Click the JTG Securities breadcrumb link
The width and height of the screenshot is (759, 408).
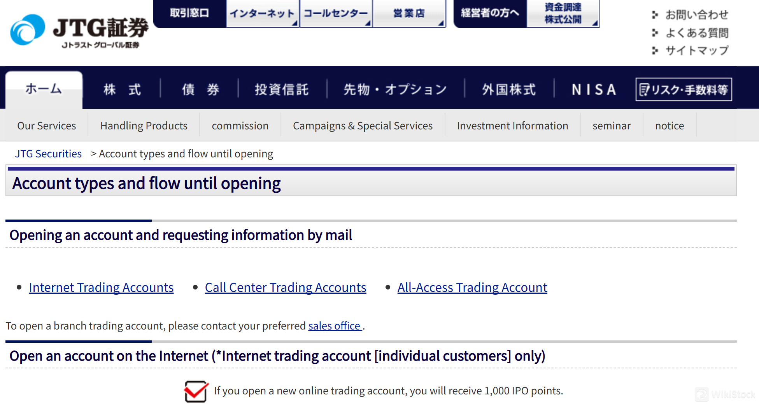click(x=48, y=153)
